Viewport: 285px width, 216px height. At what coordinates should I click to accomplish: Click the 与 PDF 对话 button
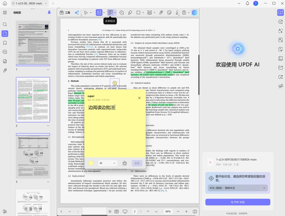[238, 202]
